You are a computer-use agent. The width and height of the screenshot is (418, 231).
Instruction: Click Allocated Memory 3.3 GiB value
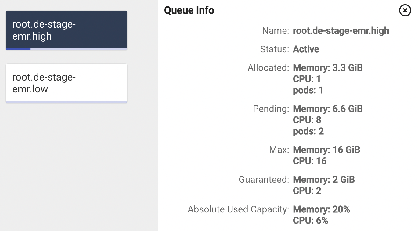[328, 67]
